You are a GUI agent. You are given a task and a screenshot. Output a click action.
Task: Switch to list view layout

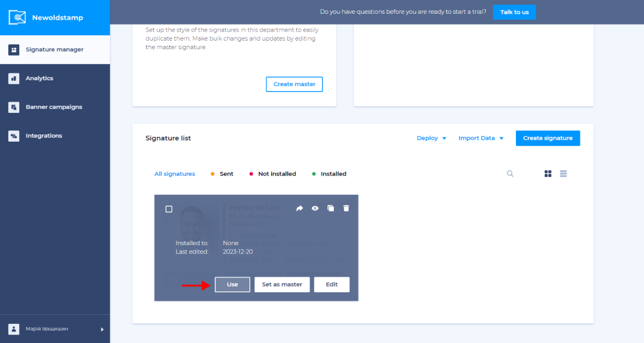[x=563, y=174]
